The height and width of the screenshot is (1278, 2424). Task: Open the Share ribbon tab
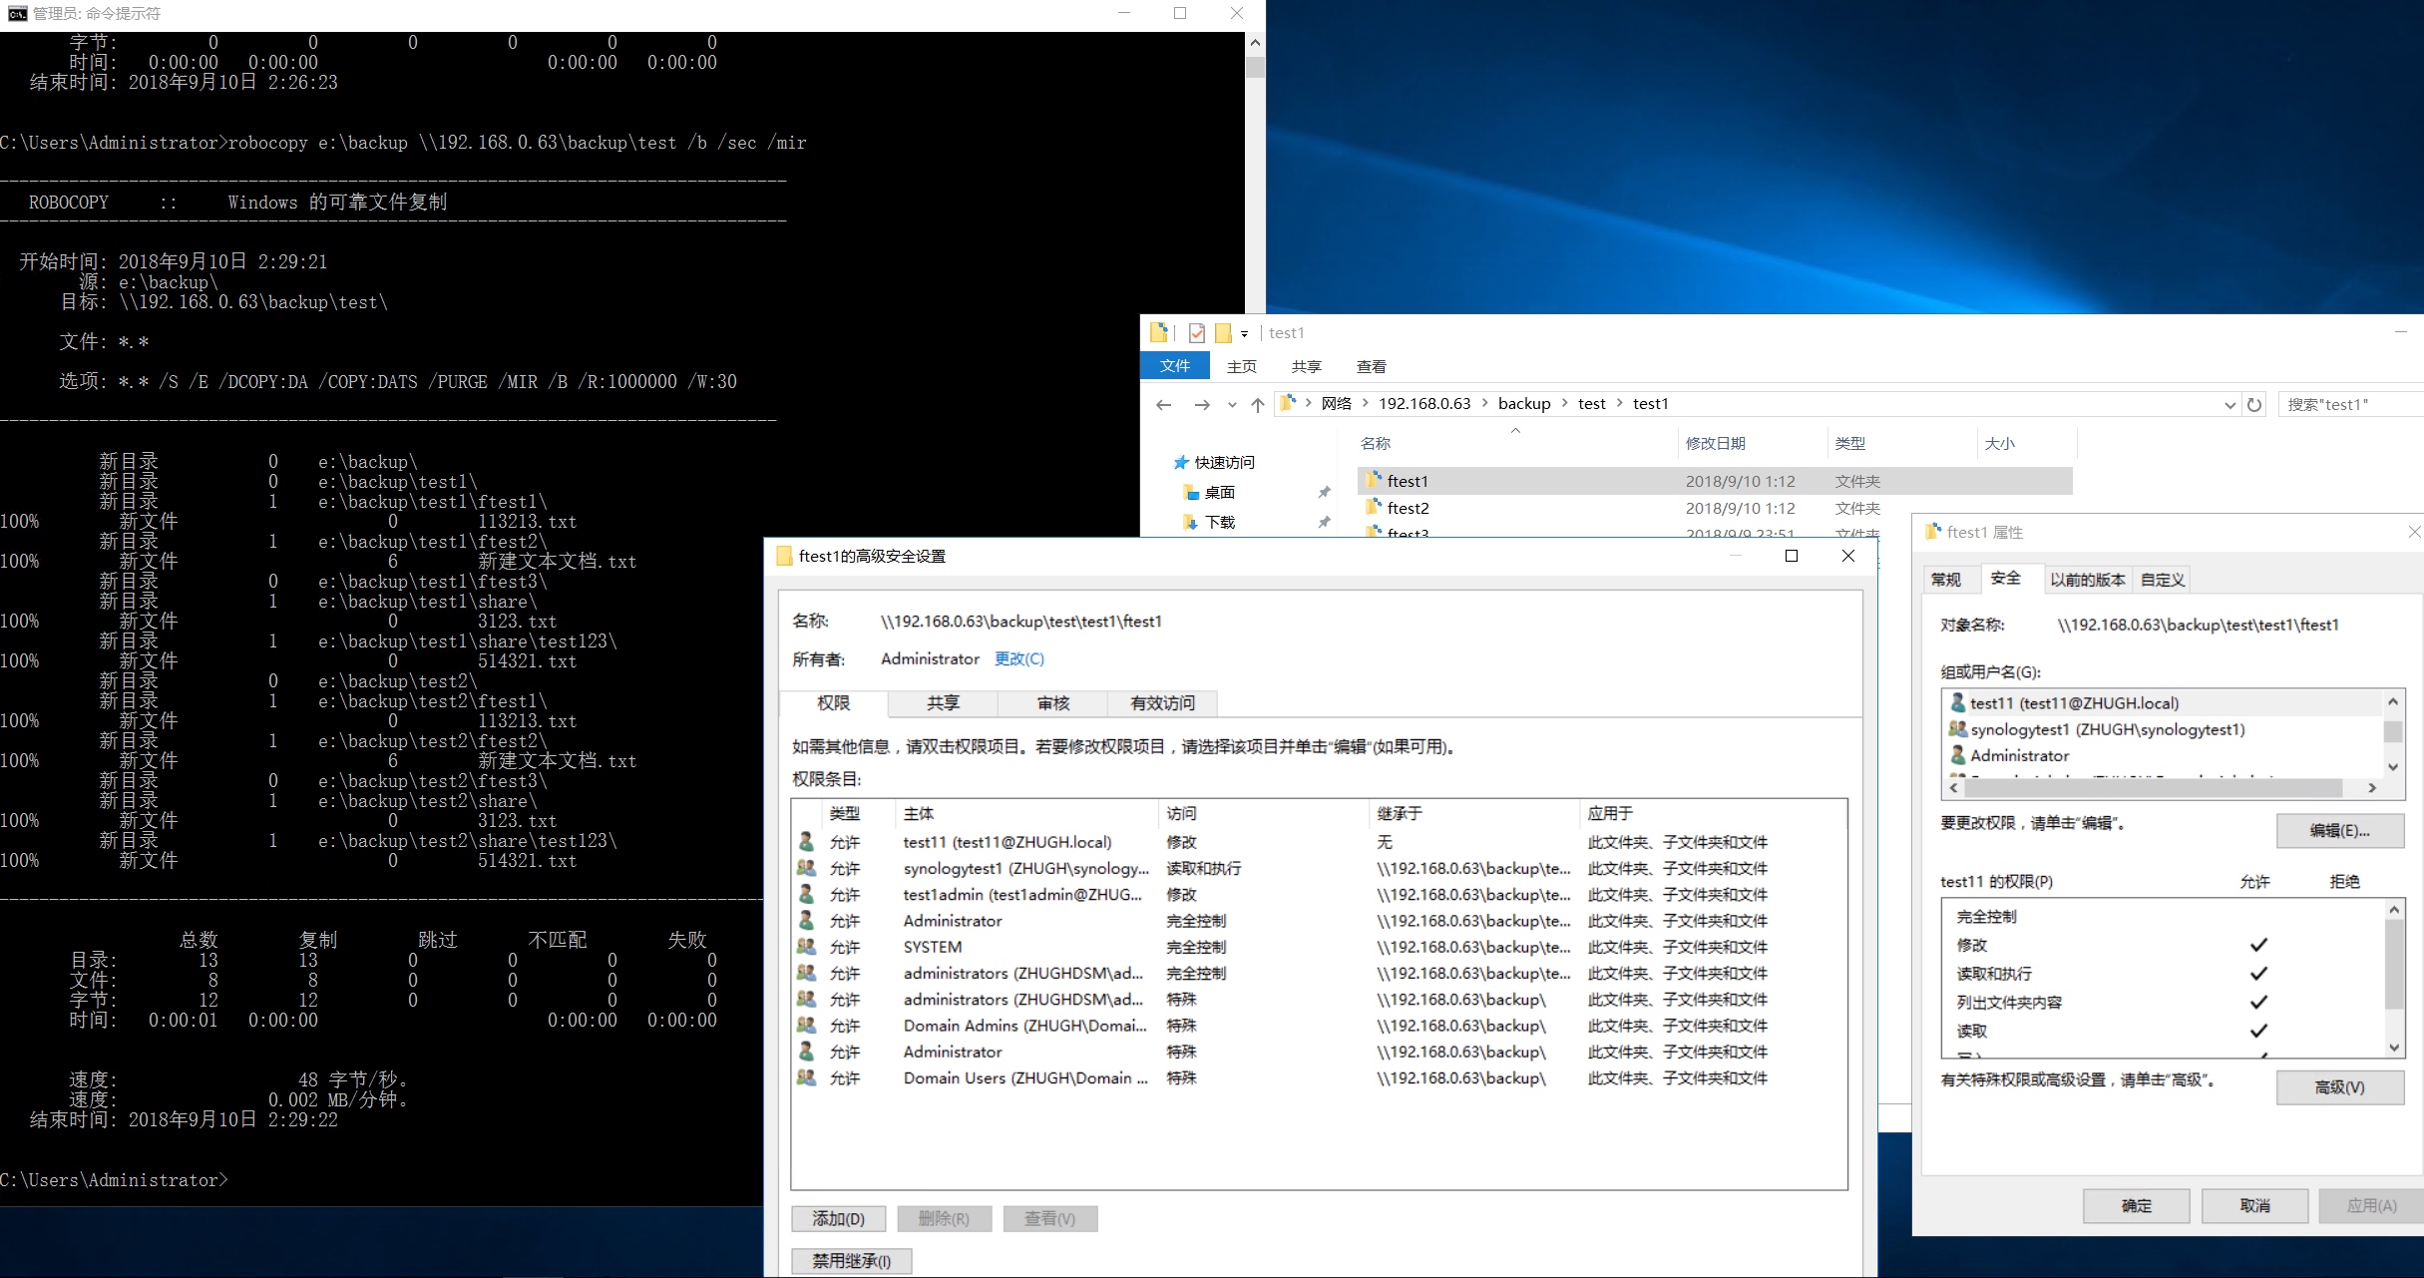[x=1306, y=366]
